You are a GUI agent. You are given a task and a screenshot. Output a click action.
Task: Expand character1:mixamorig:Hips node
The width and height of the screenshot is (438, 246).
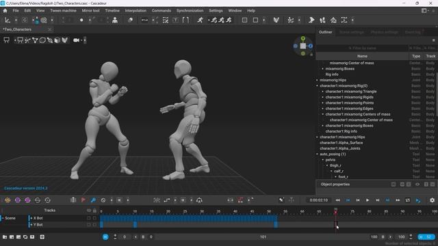[x=317, y=137]
